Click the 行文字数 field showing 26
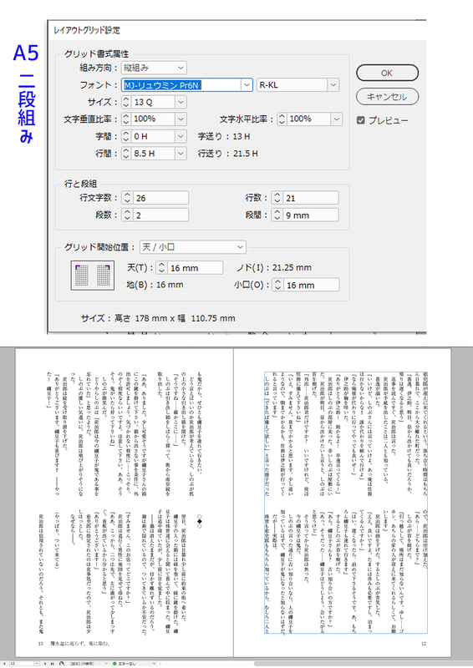The height and width of the screenshot is (668, 473). tap(160, 198)
